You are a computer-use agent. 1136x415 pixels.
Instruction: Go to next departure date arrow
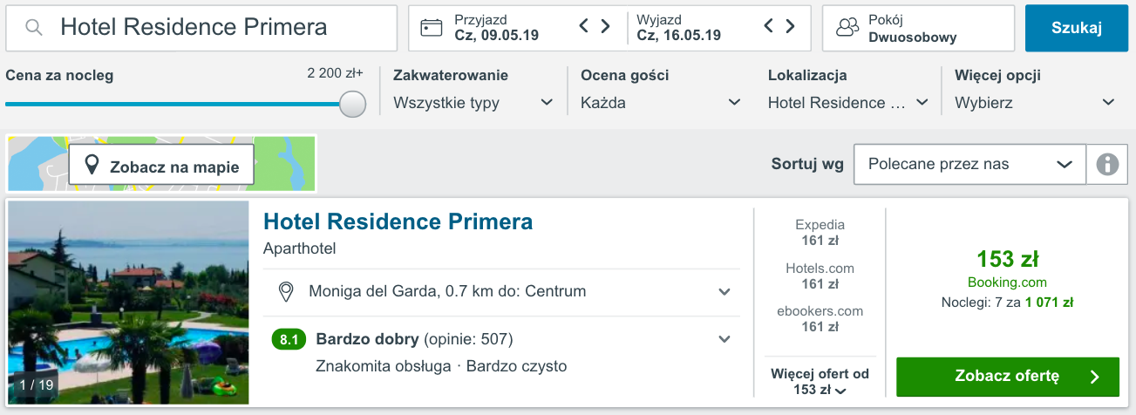coord(790,26)
